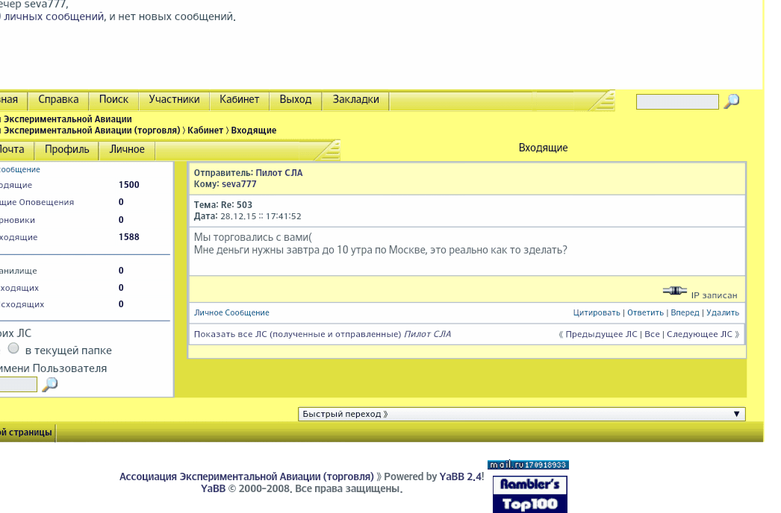
Task: Delete message via the Удалить link
Action: point(723,313)
